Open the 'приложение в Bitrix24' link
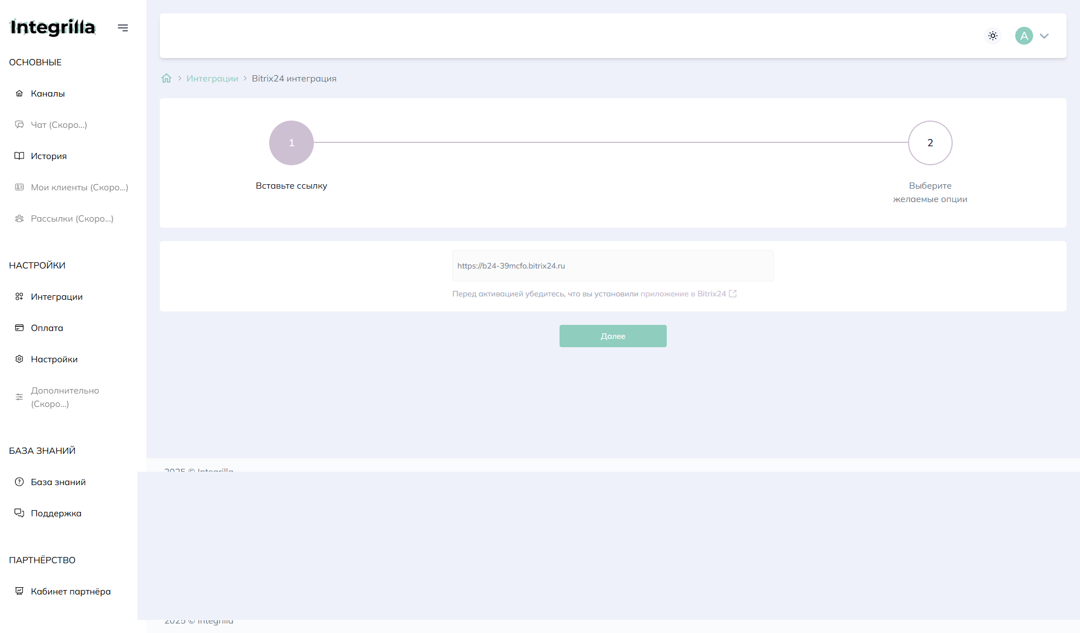The width and height of the screenshot is (1080, 633). (683, 294)
